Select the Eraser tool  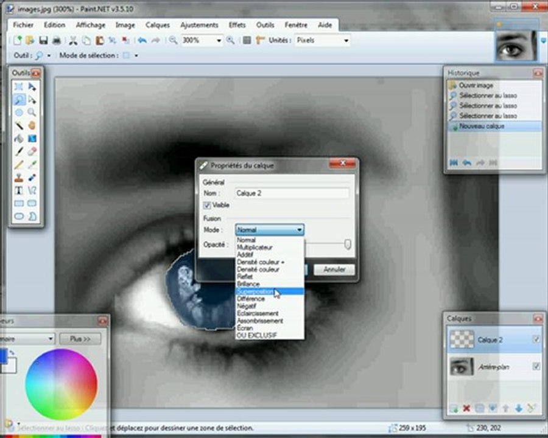[x=32, y=151]
